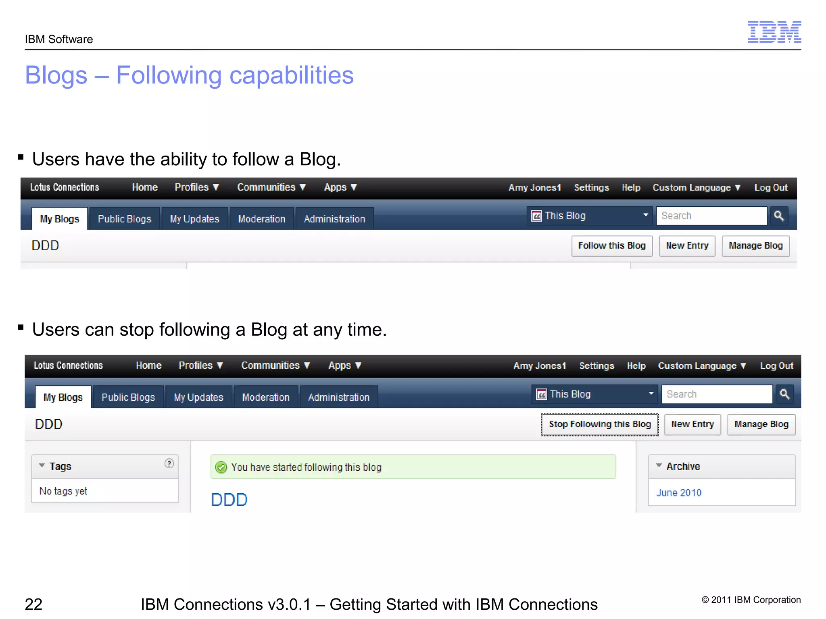Click the search magnifier icon in lower screenshot
This screenshot has height=619, width=826.
click(x=784, y=394)
